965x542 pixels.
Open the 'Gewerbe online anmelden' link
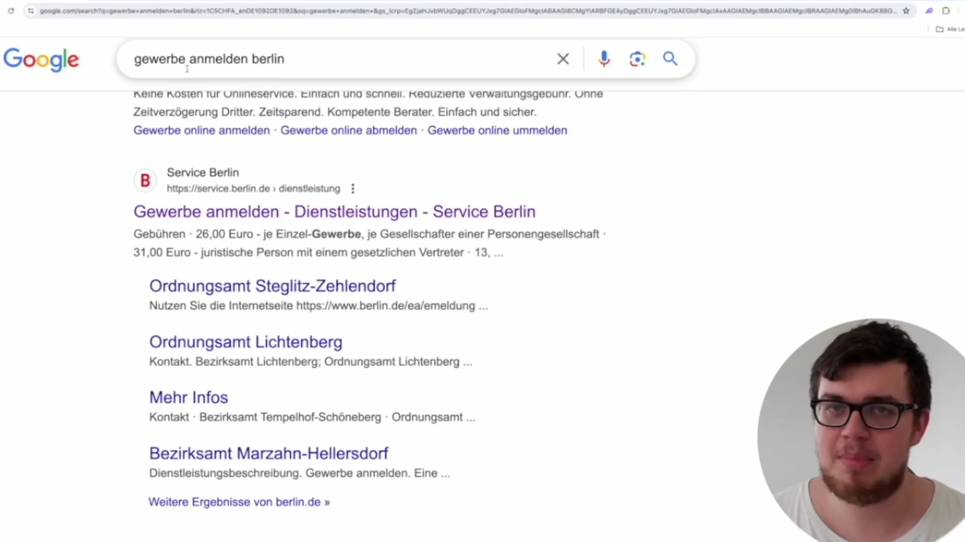pos(201,130)
